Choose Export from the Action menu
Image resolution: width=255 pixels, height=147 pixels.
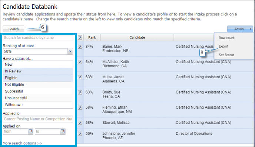[223, 46]
